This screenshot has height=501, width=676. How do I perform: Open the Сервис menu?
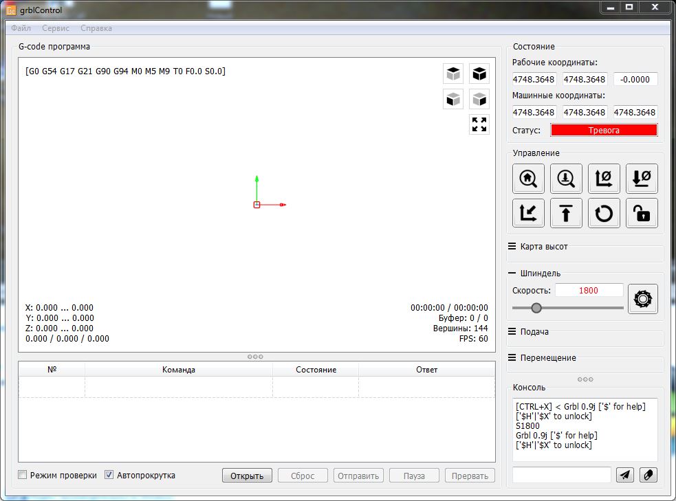click(56, 28)
